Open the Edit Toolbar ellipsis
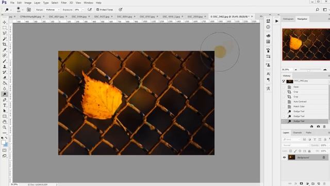Screen dimensions: 330x186 5,133
